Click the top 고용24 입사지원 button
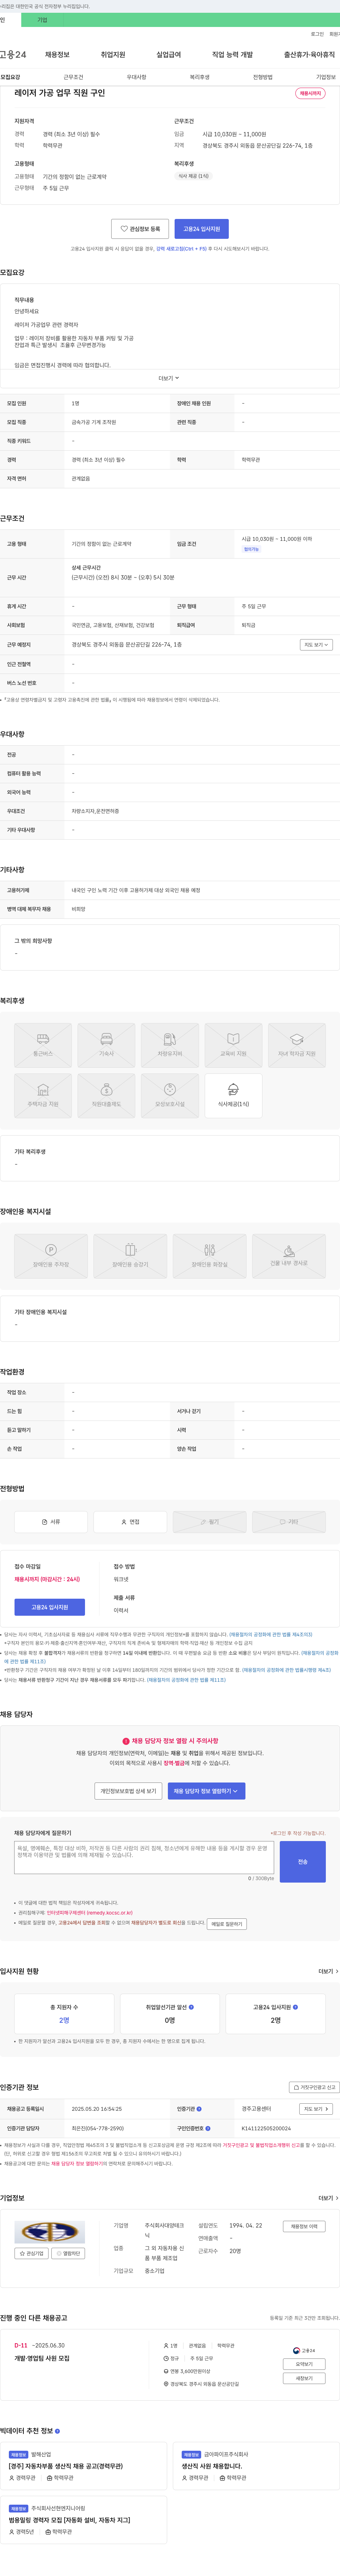The width and height of the screenshot is (340, 2576). 202,229
